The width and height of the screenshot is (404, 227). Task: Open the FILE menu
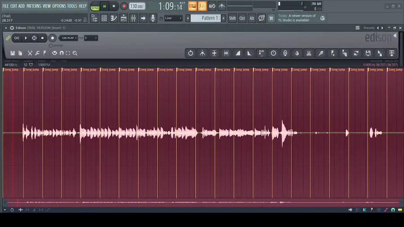(5, 6)
